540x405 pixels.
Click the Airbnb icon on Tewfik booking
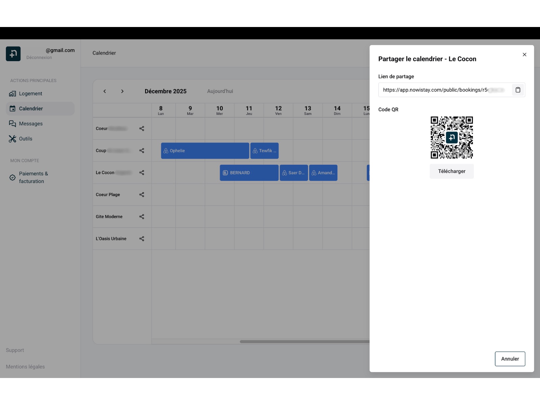tap(255, 151)
